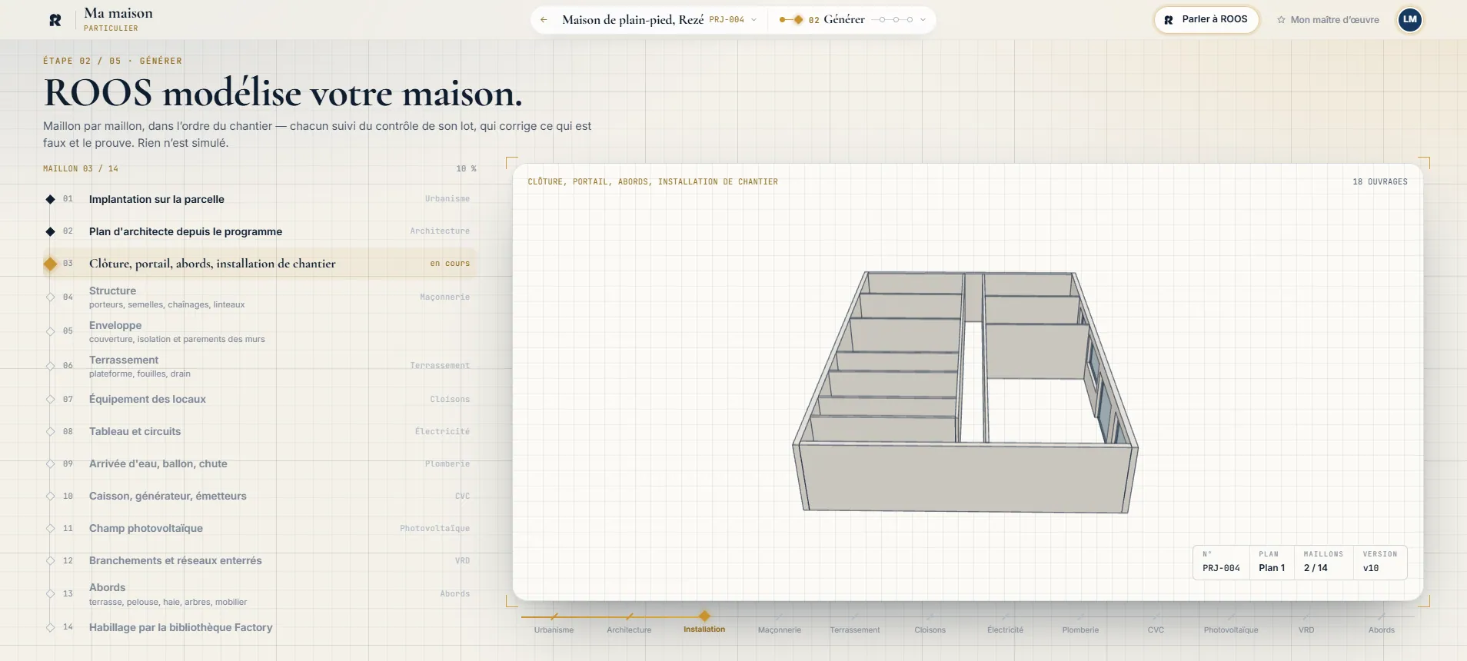Click the ROOS logo in header
The width and height of the screenshot is (1467, 661).
point(55,20)
